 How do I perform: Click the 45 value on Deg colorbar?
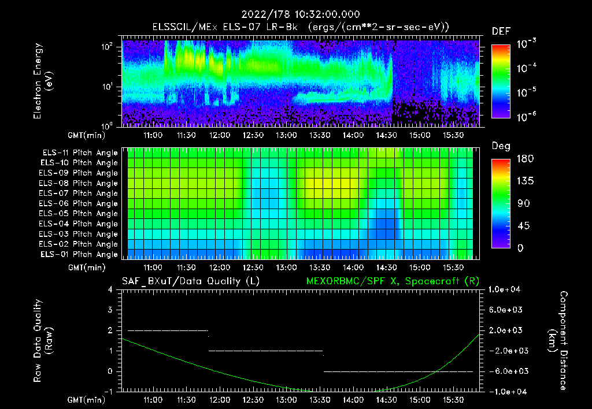click(524, 226)
